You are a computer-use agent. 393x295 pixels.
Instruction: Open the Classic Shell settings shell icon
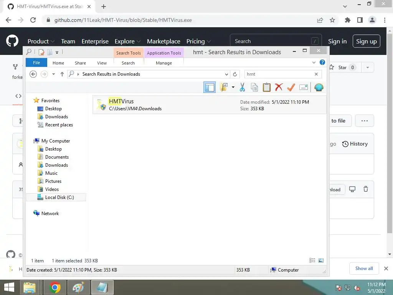click(x=319, y=87)
